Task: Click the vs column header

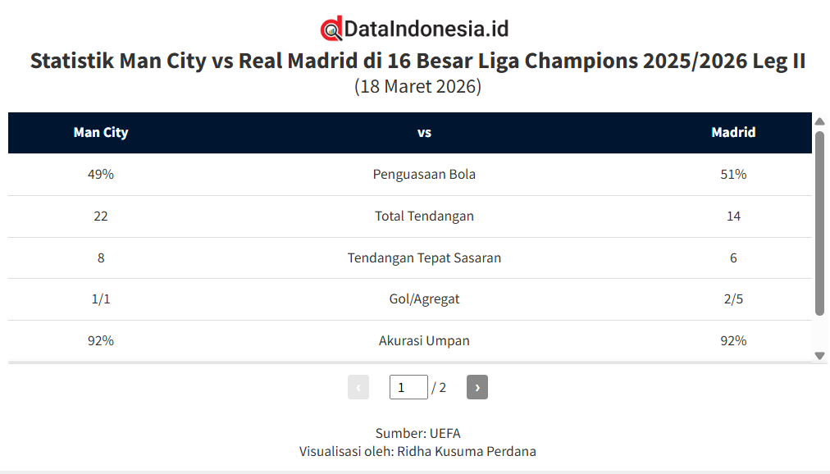Action: point(424,132)
